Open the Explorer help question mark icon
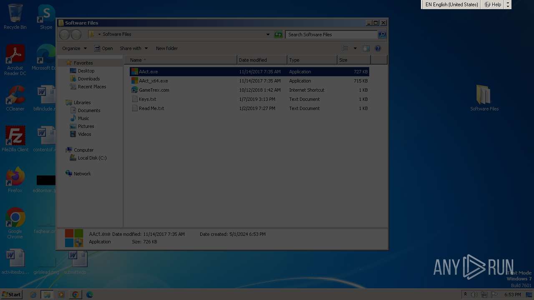534x300 pixels. (x=378, y=48)
